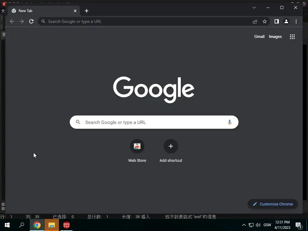This screenshot has height=231, width=308.
Task: Switch to Chrome in the taskbar
Action: pos(37,225)
